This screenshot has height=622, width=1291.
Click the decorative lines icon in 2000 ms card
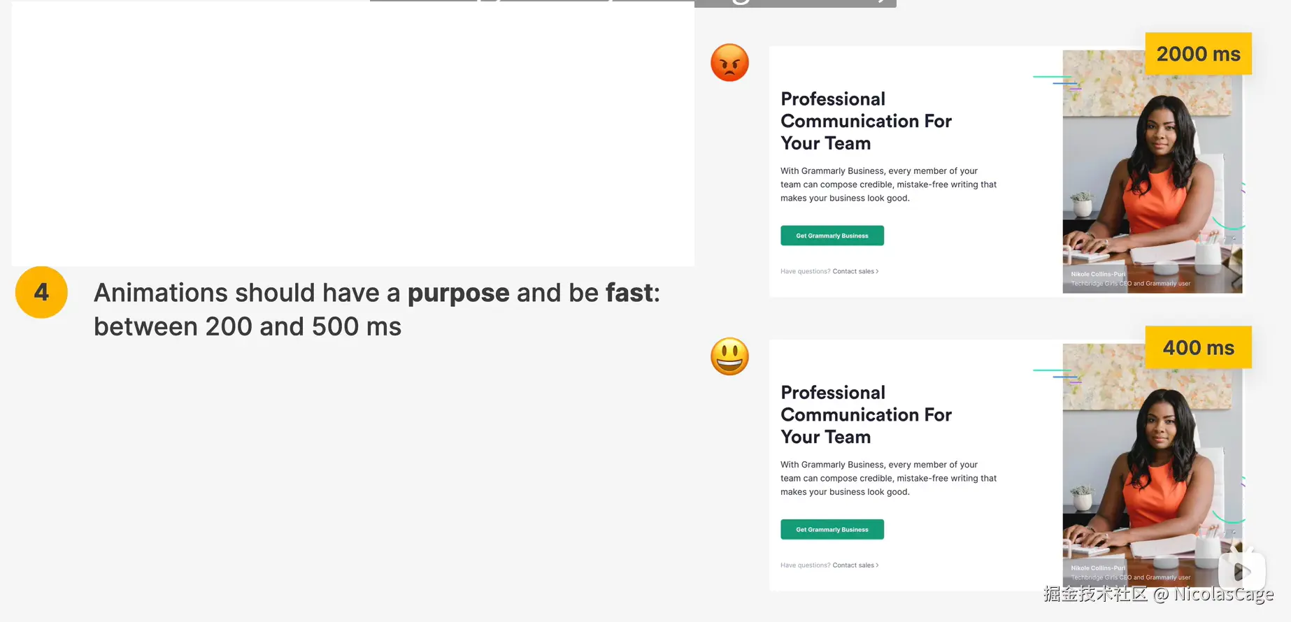(x=1056, y=82)
